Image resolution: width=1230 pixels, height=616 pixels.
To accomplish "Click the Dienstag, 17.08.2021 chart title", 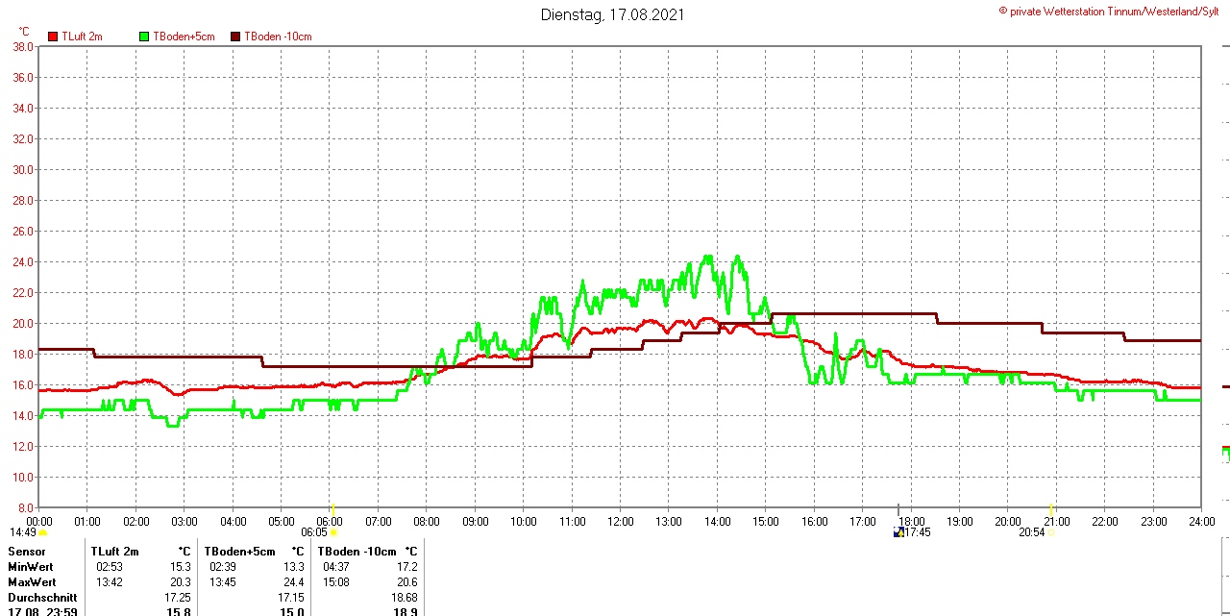I will pos(613,14).
